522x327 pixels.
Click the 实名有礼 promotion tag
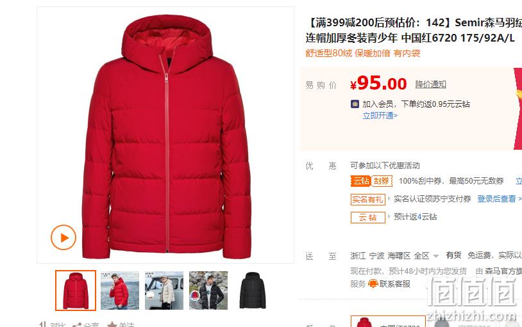tap(368, 200)
